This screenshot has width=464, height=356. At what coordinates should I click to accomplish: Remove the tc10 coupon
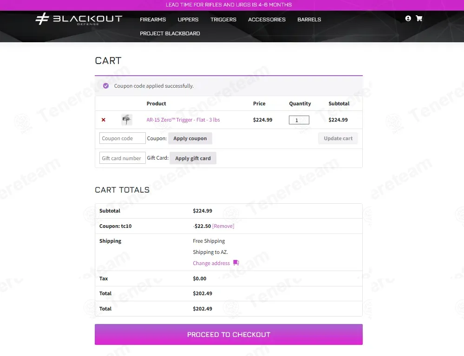coord(223,226)
